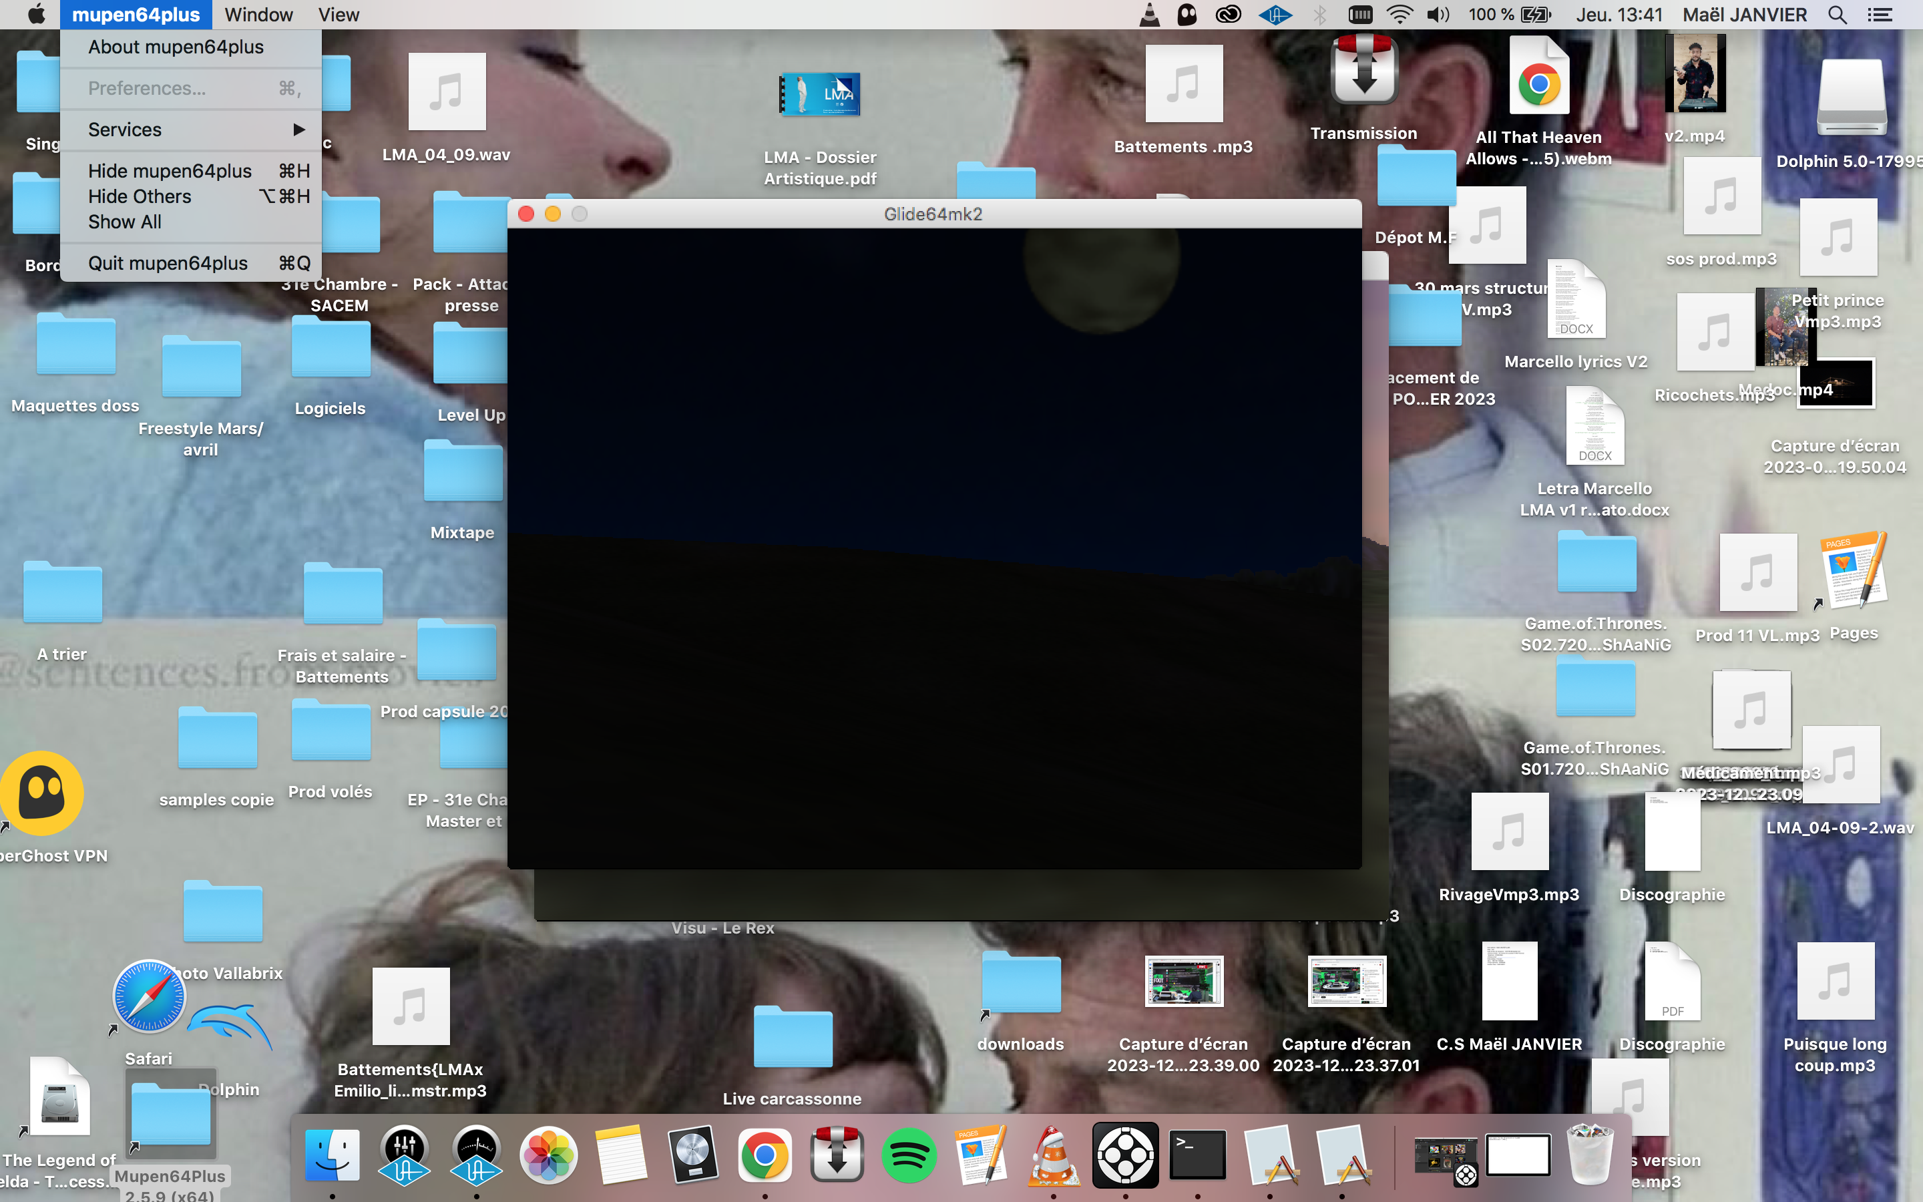
Task: Click About mupen64plus
Action: pyautogui.click(x=176, y=47)
